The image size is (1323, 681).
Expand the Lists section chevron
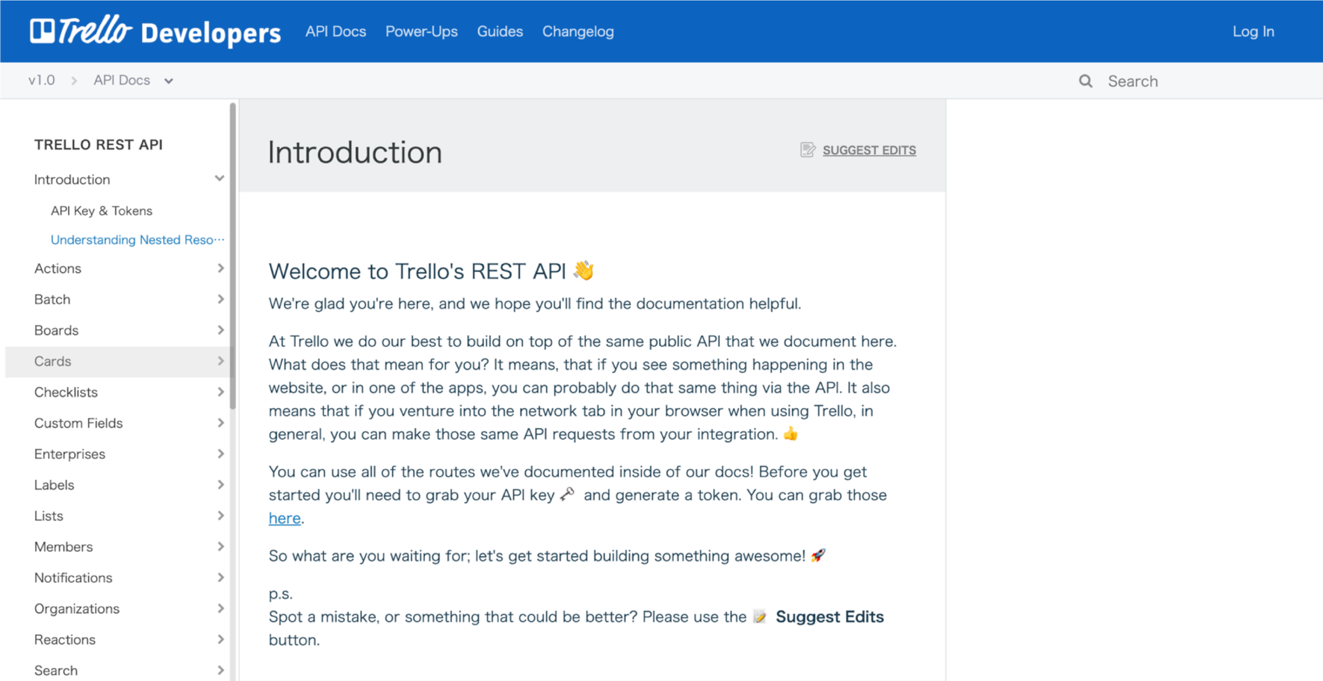(x=220, y=515)
